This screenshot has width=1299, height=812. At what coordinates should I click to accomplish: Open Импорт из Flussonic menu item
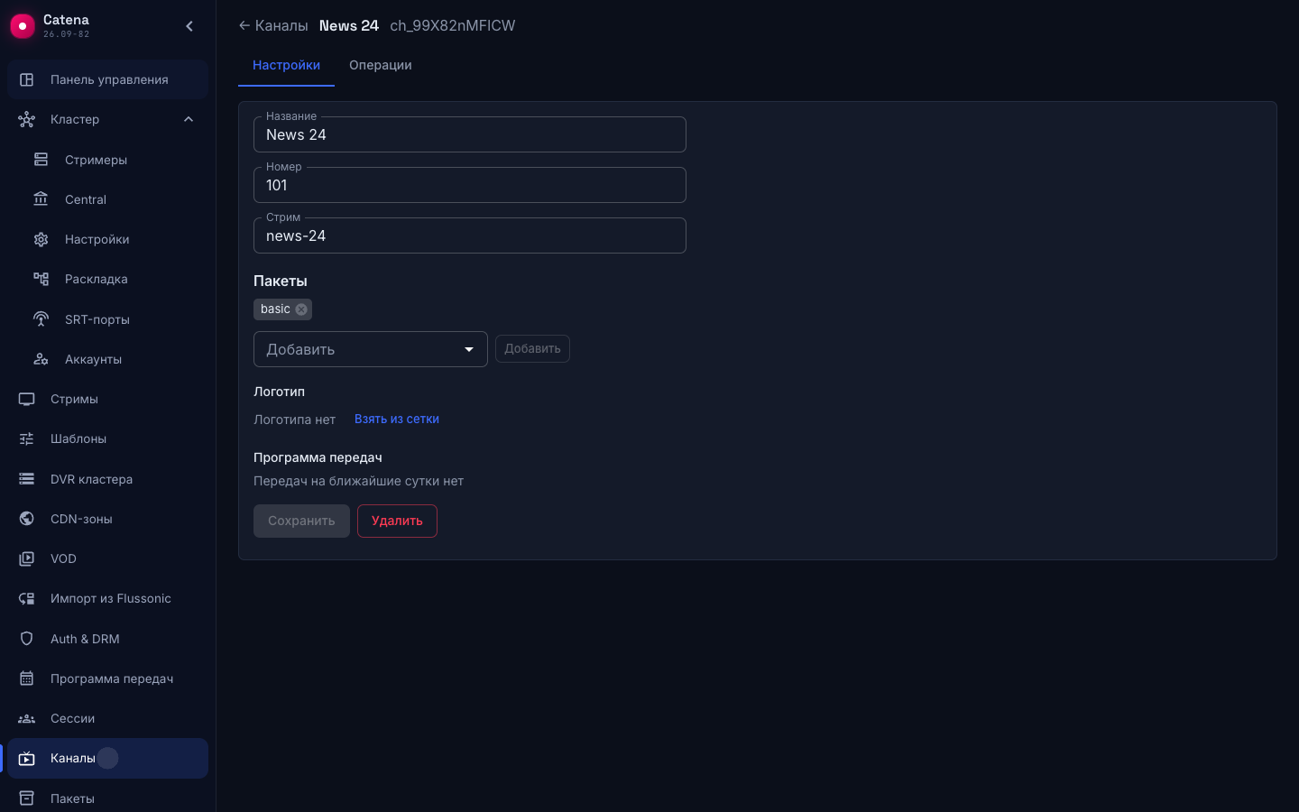point(107,598)
